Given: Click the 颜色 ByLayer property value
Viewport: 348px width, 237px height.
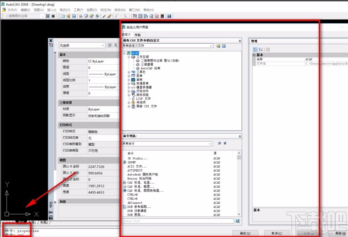Looking at the screenshot, I should pyautogui.click(x=104, y=61).
